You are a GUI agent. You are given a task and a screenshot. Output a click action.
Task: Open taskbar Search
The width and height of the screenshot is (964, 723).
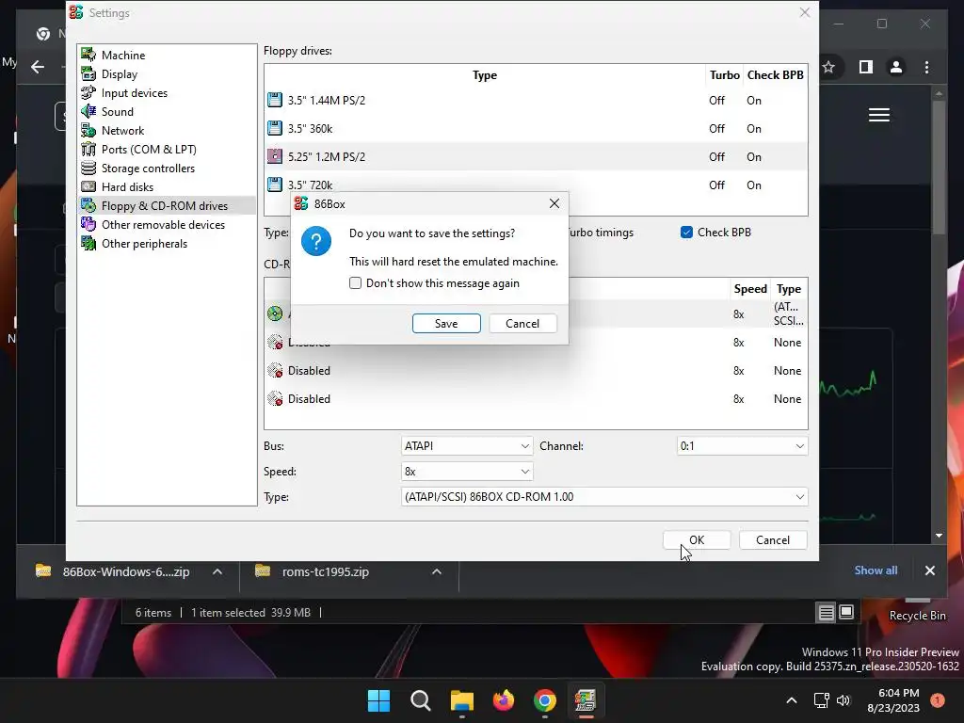click(421, 700)
